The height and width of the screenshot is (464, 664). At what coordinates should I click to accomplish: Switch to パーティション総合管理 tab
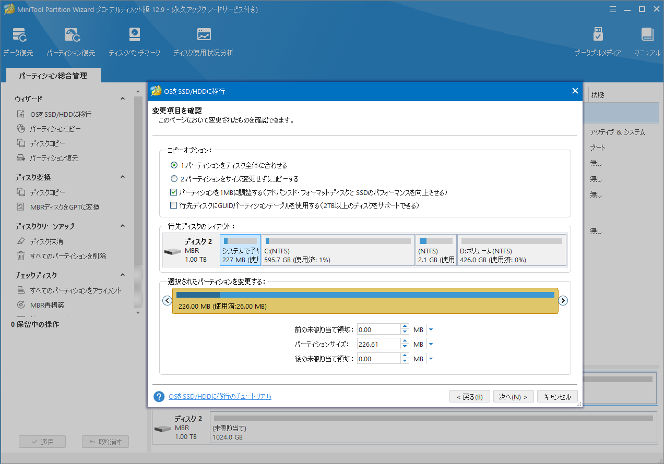pyautogui.click(x=53, y=76)
